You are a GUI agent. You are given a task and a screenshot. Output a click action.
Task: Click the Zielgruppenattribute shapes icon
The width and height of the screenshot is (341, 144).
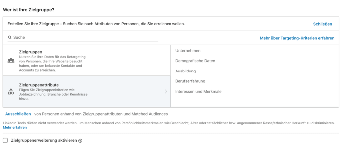11,91
